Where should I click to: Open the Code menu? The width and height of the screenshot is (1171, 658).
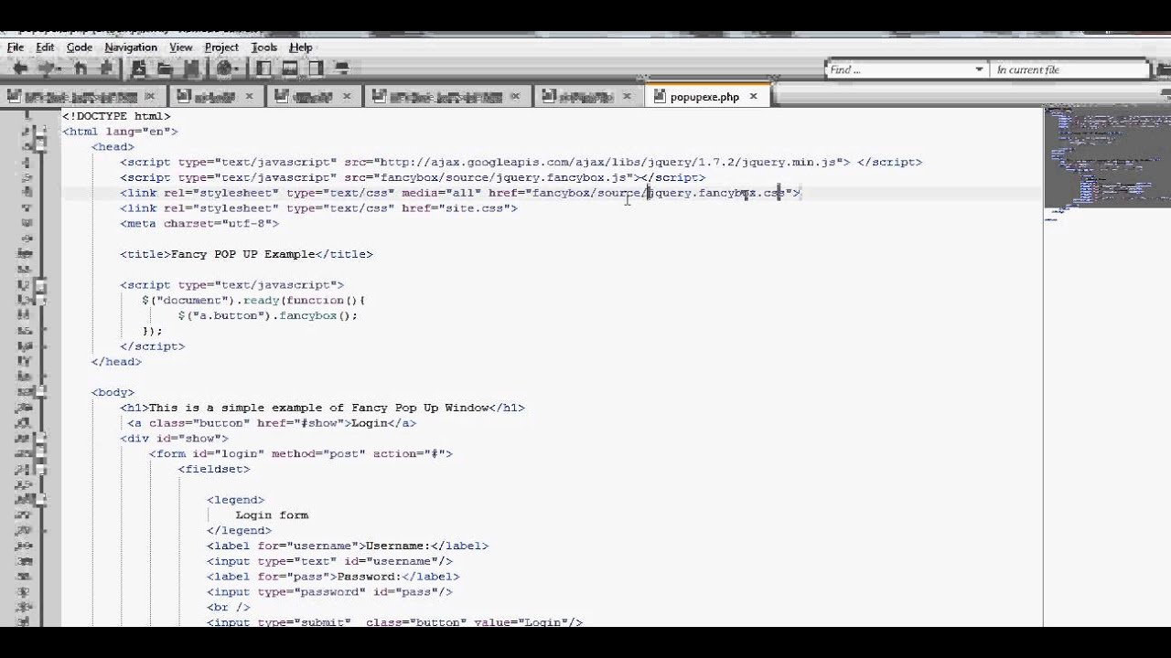79,48
